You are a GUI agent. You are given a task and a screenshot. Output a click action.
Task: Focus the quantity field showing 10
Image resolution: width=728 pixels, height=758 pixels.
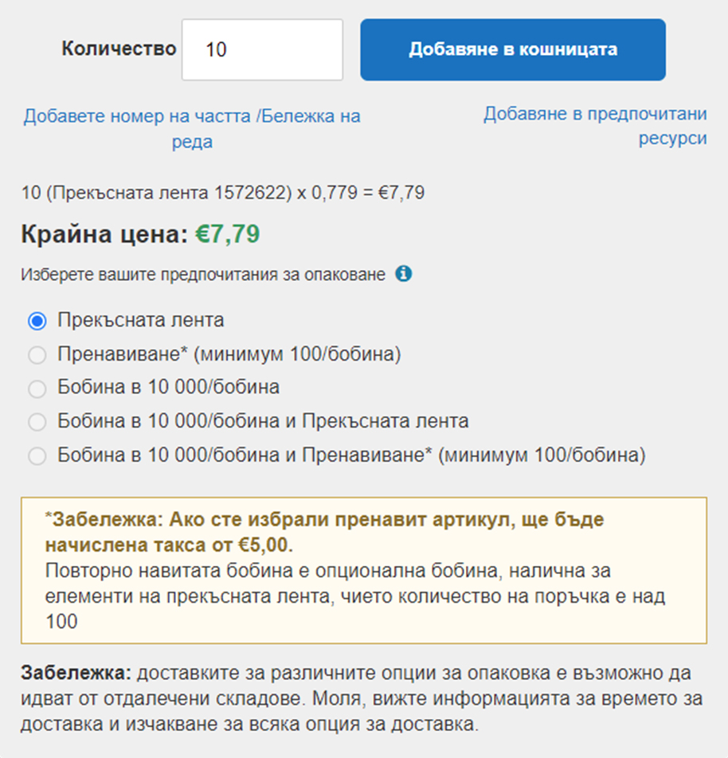click(x=262, y=50)
